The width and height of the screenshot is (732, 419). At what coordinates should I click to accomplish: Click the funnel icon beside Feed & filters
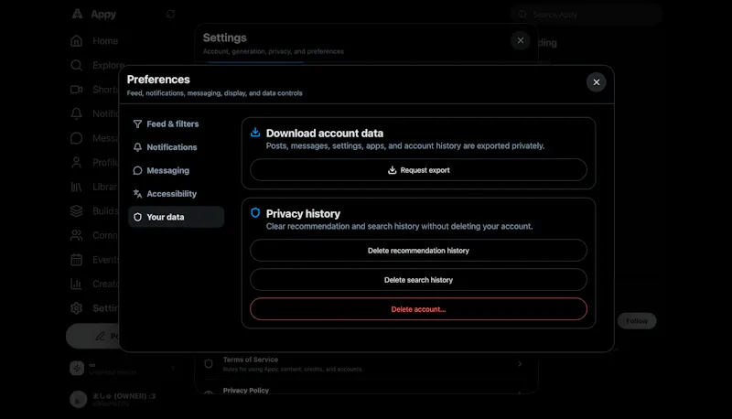[x=137, y=124]
